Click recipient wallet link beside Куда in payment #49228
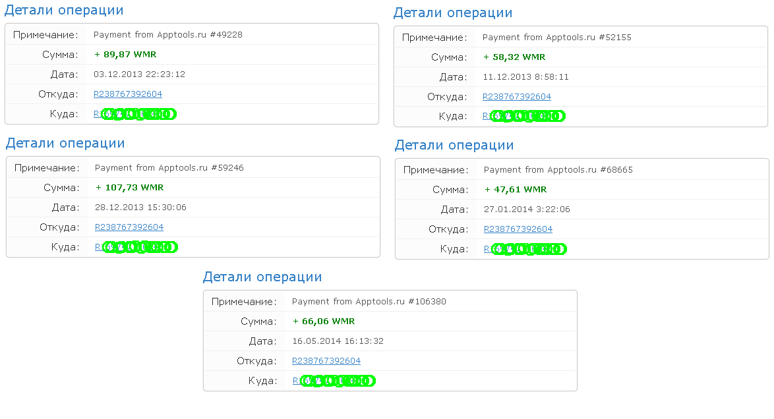Image resolution: width=774 pixels, height=419 pixels. coord(134,114)
